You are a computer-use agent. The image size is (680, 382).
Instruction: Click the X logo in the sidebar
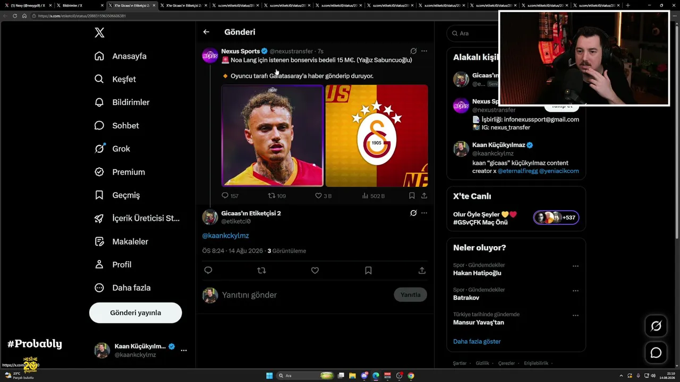click(x=99, y=33)
